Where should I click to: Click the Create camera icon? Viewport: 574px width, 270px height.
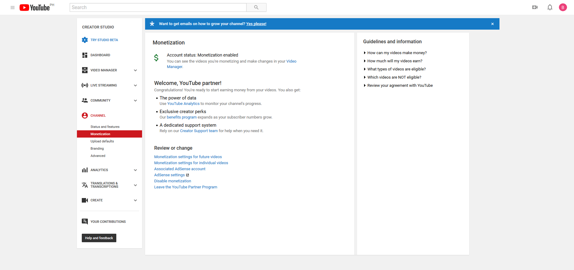(x=85, y=200)
